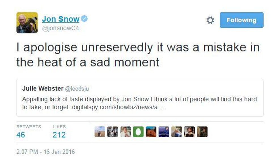Click the Julie Webster name in quote
Screen dimensions: 278x159
[43, 88]
